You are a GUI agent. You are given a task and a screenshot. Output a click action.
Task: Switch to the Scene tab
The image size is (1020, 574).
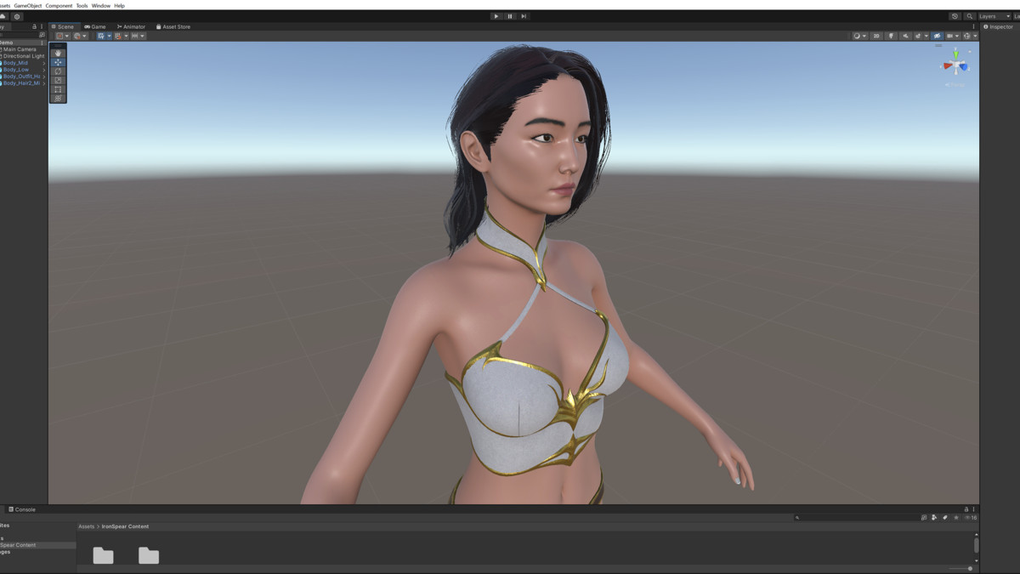[x=63, y=26]
